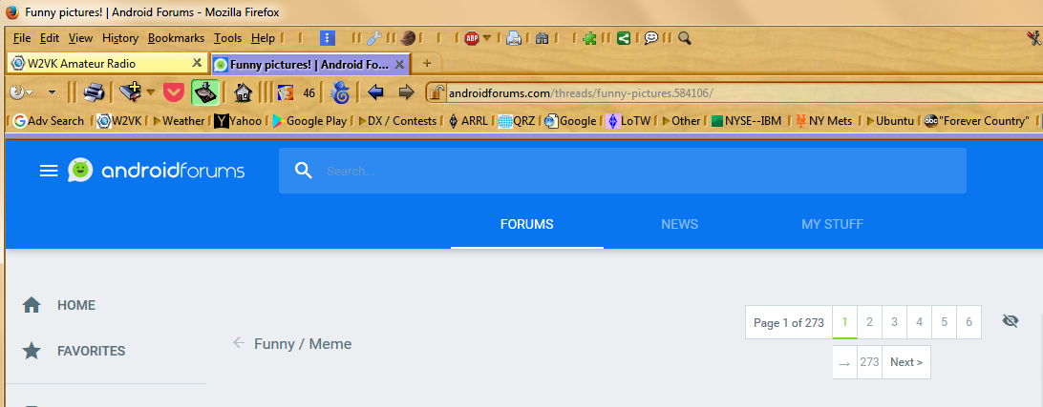Image resolution: width=1043 pixels, height=407 pixels.
Task: Switch to the NEWS tab
Action: 679,225
